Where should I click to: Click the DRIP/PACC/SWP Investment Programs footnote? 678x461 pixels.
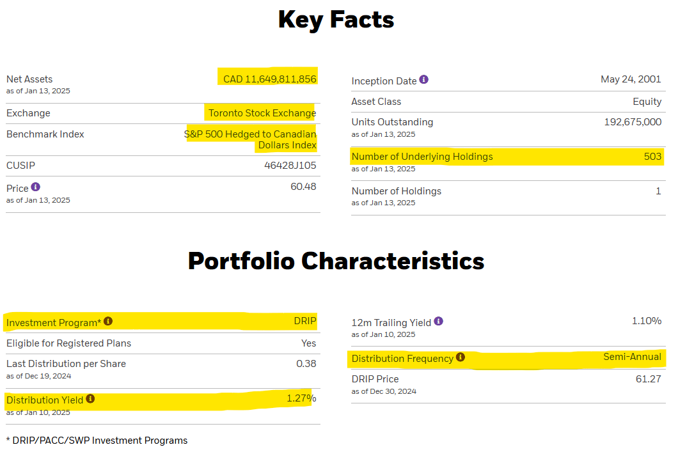[x=97, y=441]
